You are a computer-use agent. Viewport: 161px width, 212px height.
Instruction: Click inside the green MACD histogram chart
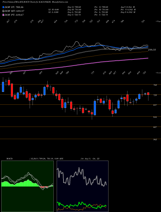pyautogui.click(x=27, y=186)
